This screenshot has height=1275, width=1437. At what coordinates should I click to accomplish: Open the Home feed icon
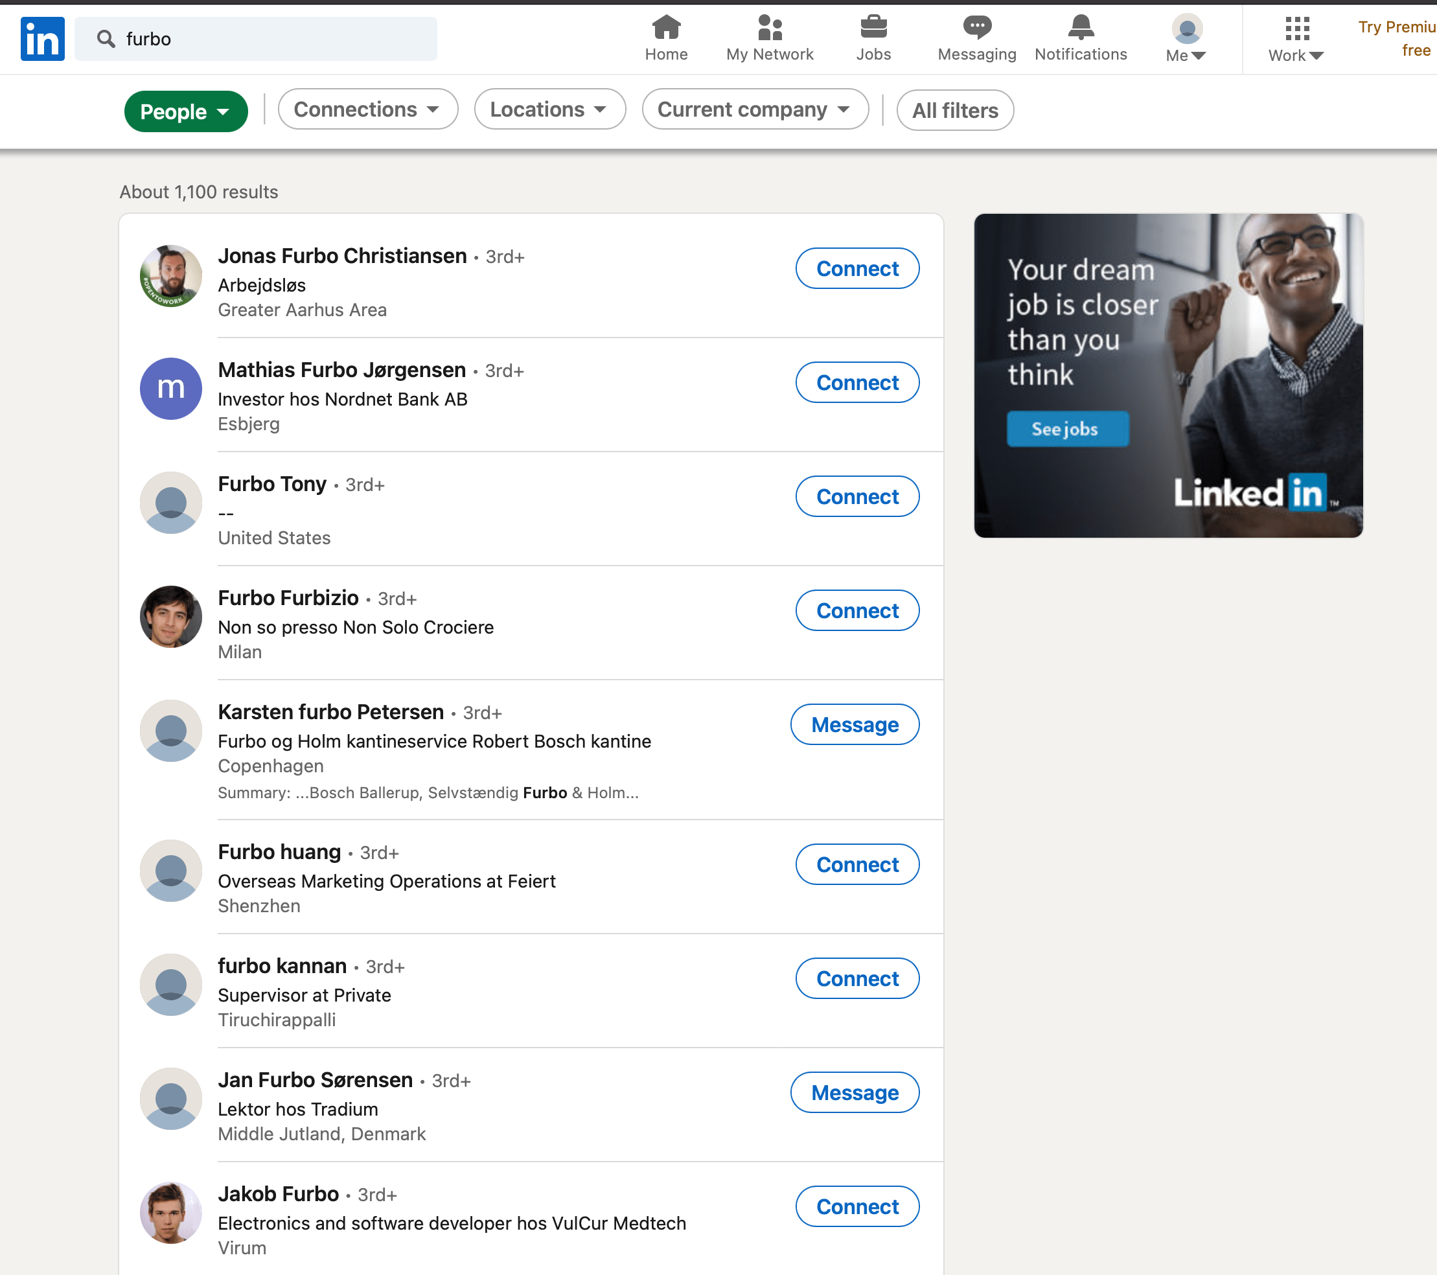point(666,28)
